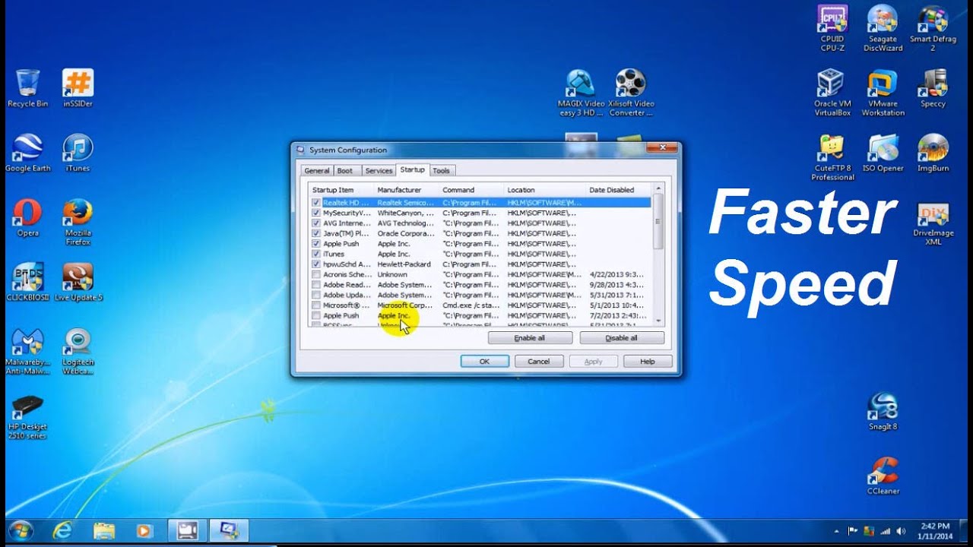Launch inSSIDer from the desktop

78,88
